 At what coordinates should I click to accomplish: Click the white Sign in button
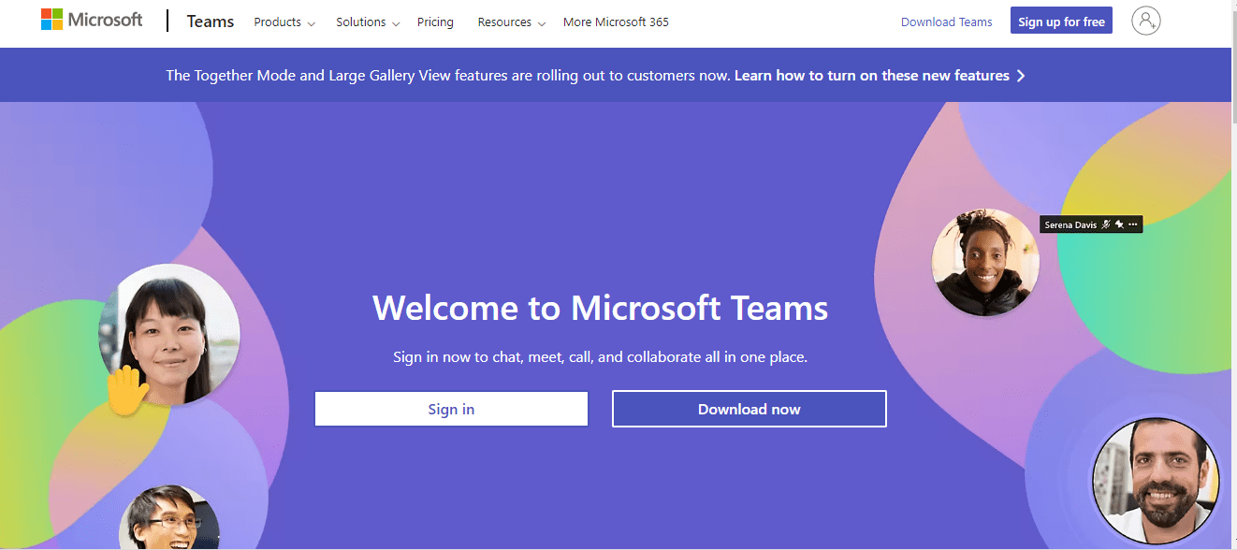click(x=451, y=409)
